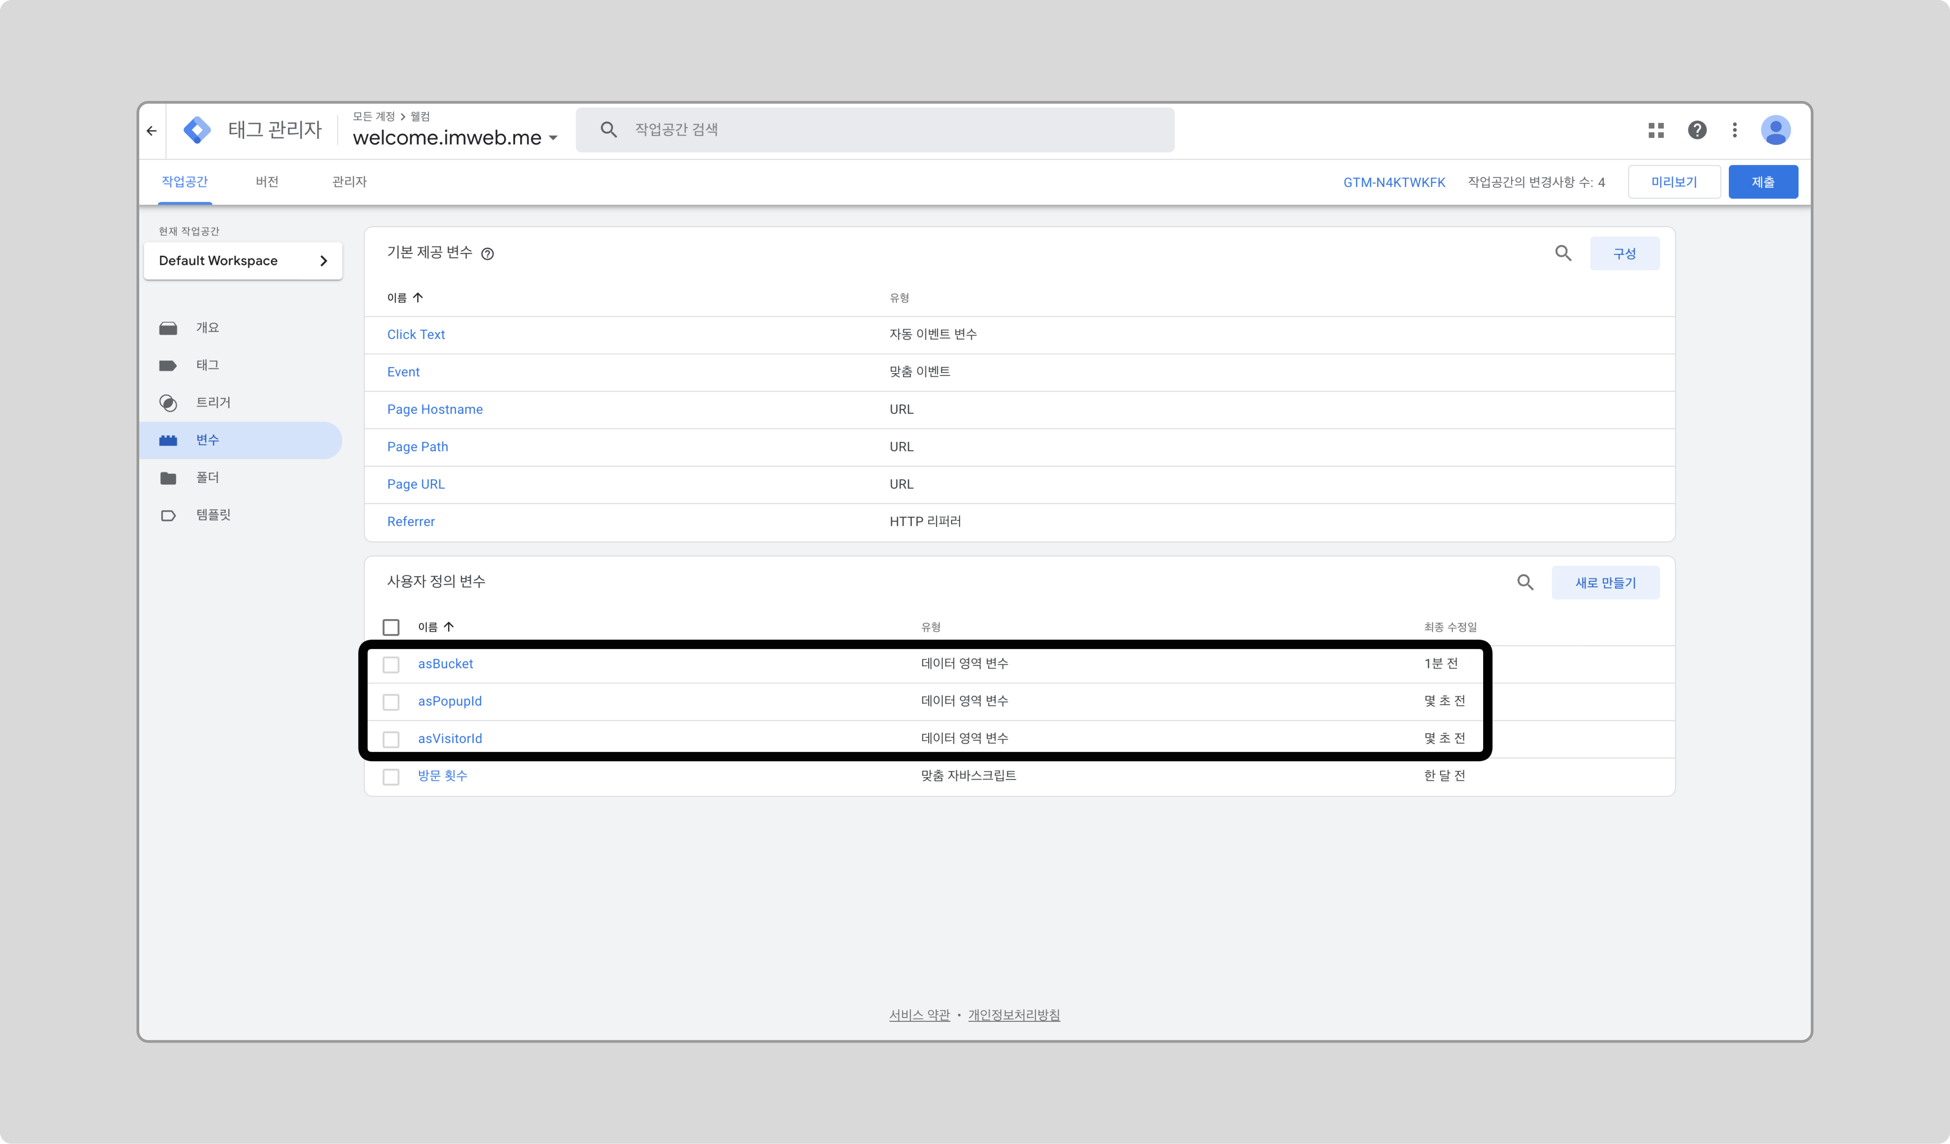The height and width of the screenshot is (1144, 1950).
Task: Open the Click Text variable
Action: tap(416, 335)
